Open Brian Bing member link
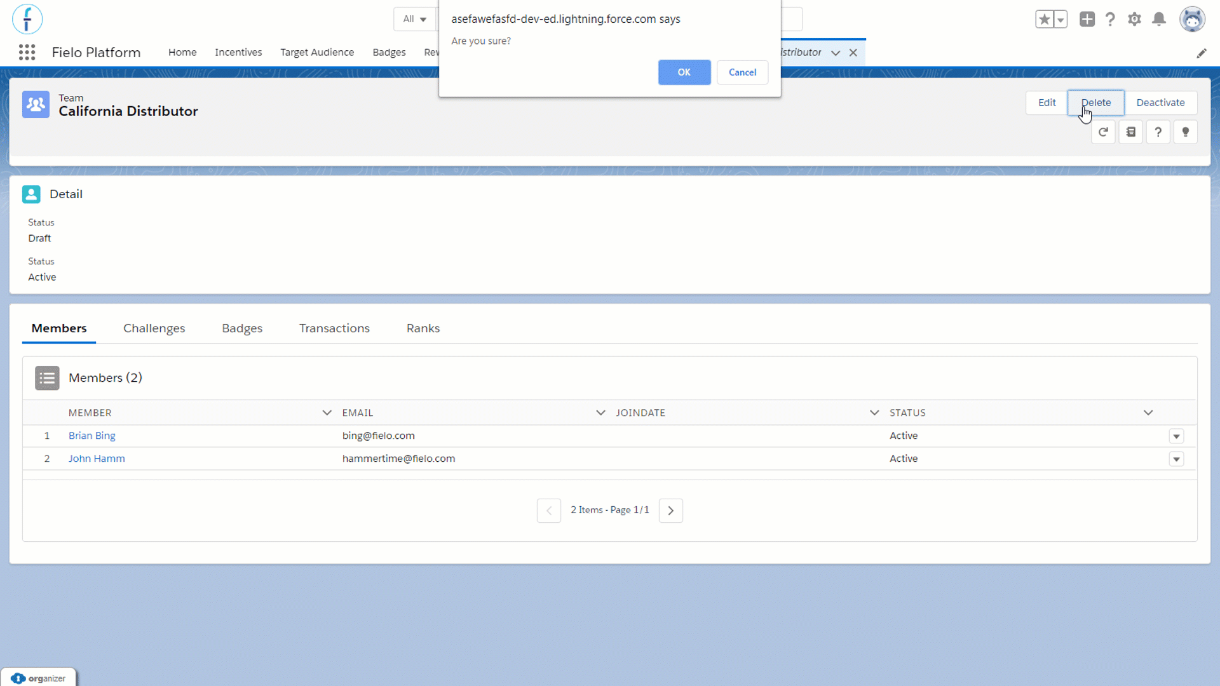1220x686 pixels. point(92,436)
